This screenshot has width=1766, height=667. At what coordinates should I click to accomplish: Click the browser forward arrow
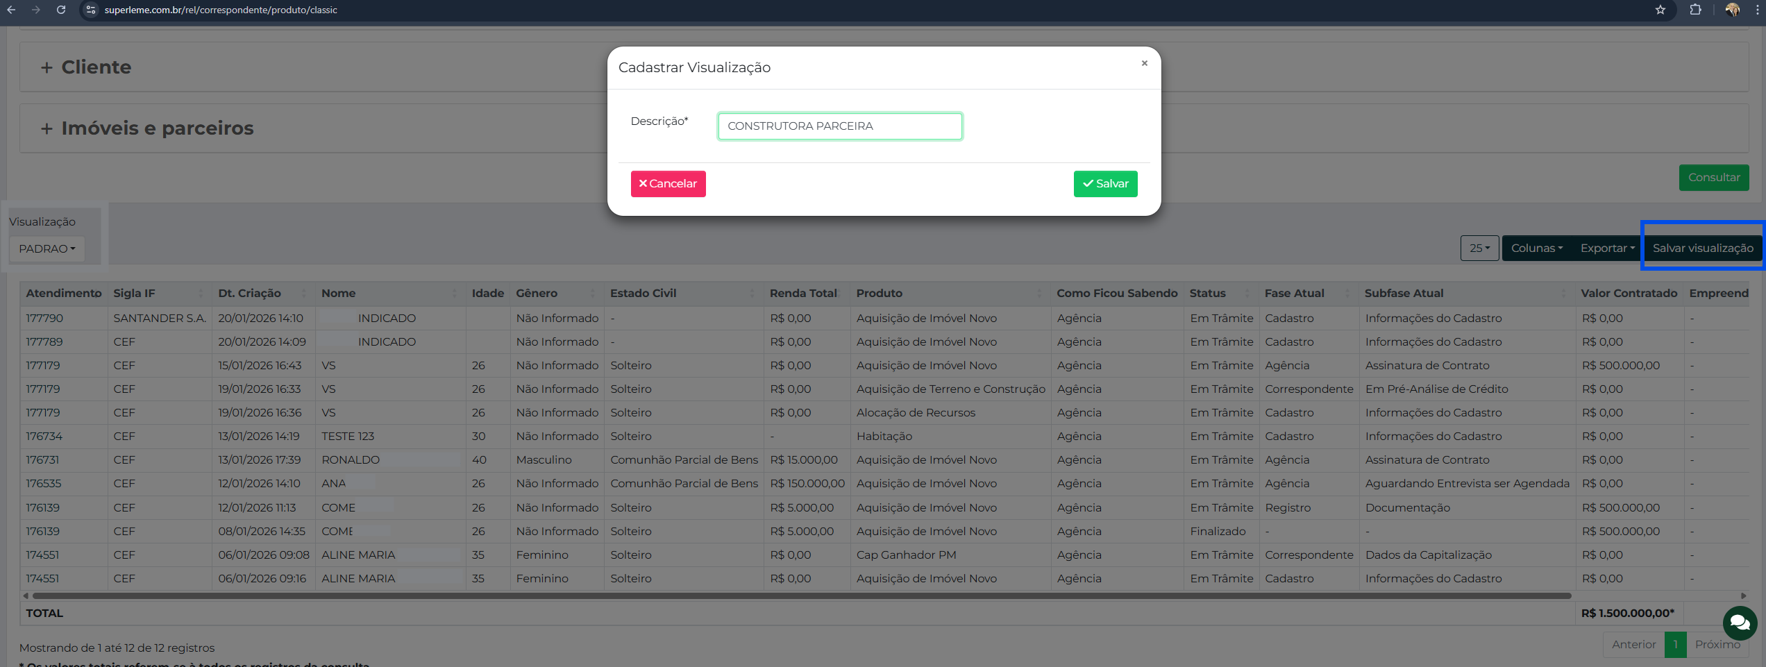tap(36, 10)
